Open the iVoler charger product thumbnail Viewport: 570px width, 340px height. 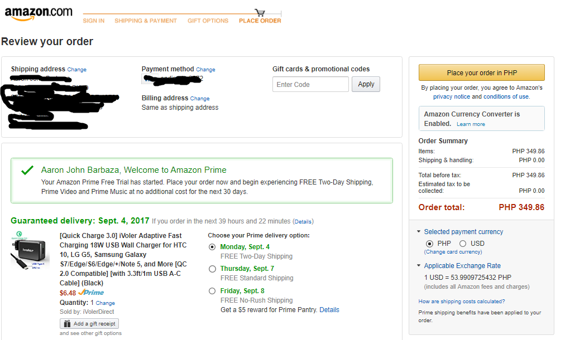coord(30,250)
